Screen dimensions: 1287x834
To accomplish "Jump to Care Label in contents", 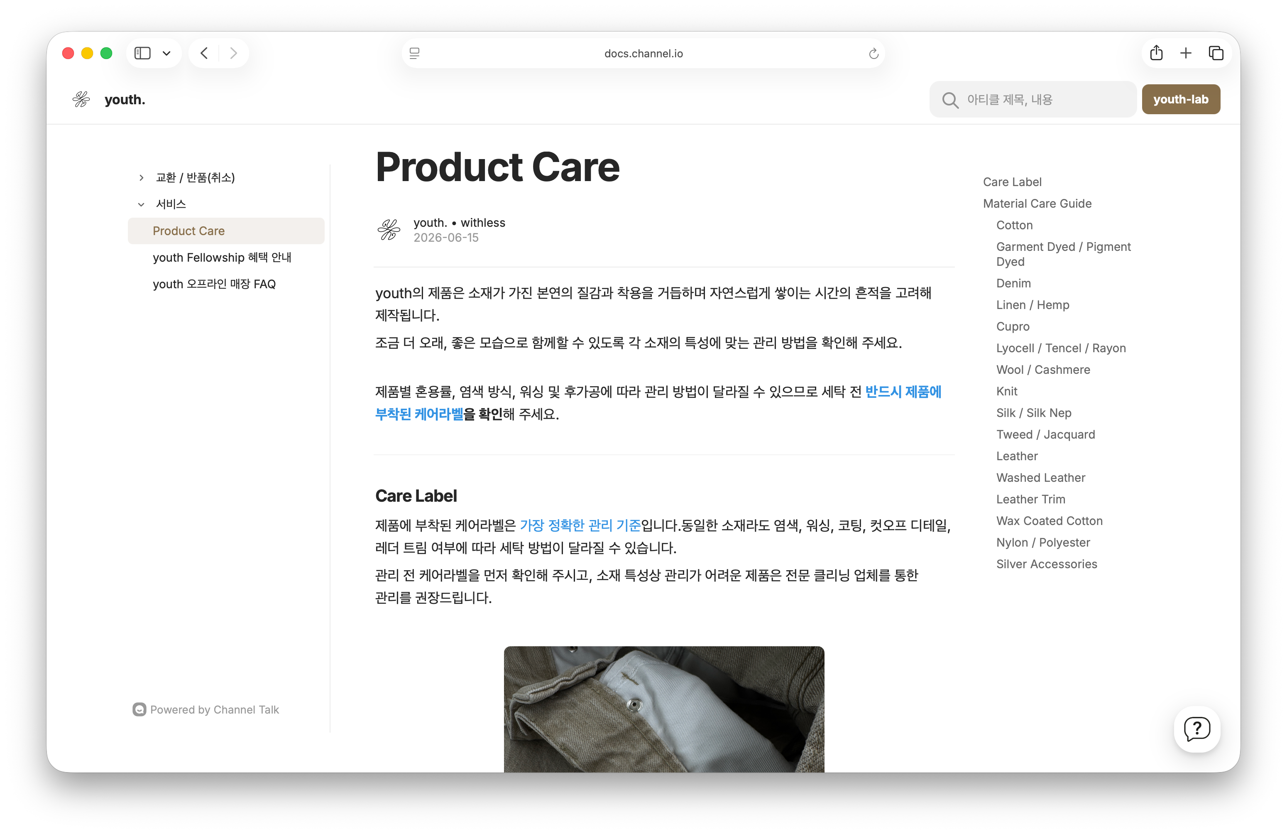I will [1012, 182].
